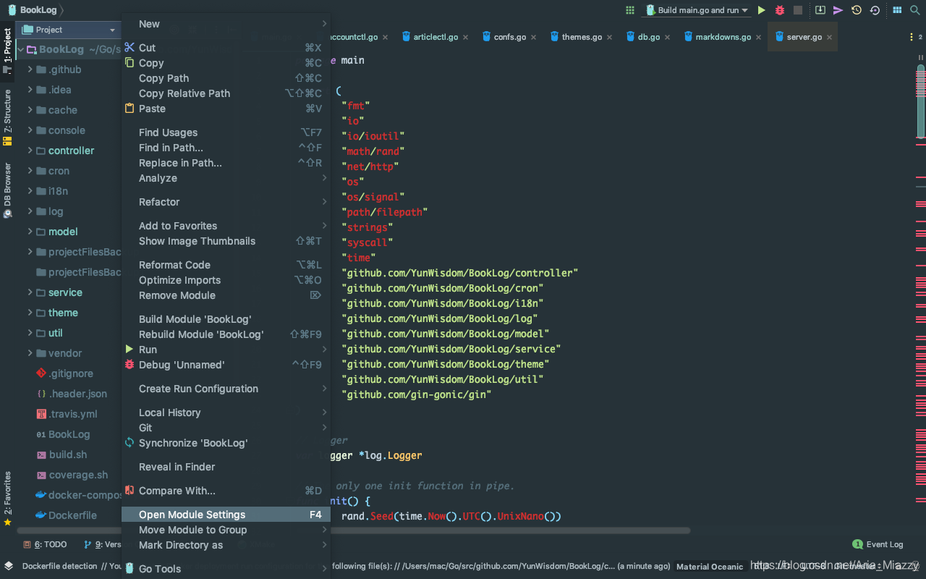Click the red Debug bug toolbar icon

pyautogui.click(x=780, y=10)
